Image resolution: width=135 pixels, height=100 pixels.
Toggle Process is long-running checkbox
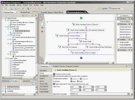pyautogui.click(x=54, y=74)
